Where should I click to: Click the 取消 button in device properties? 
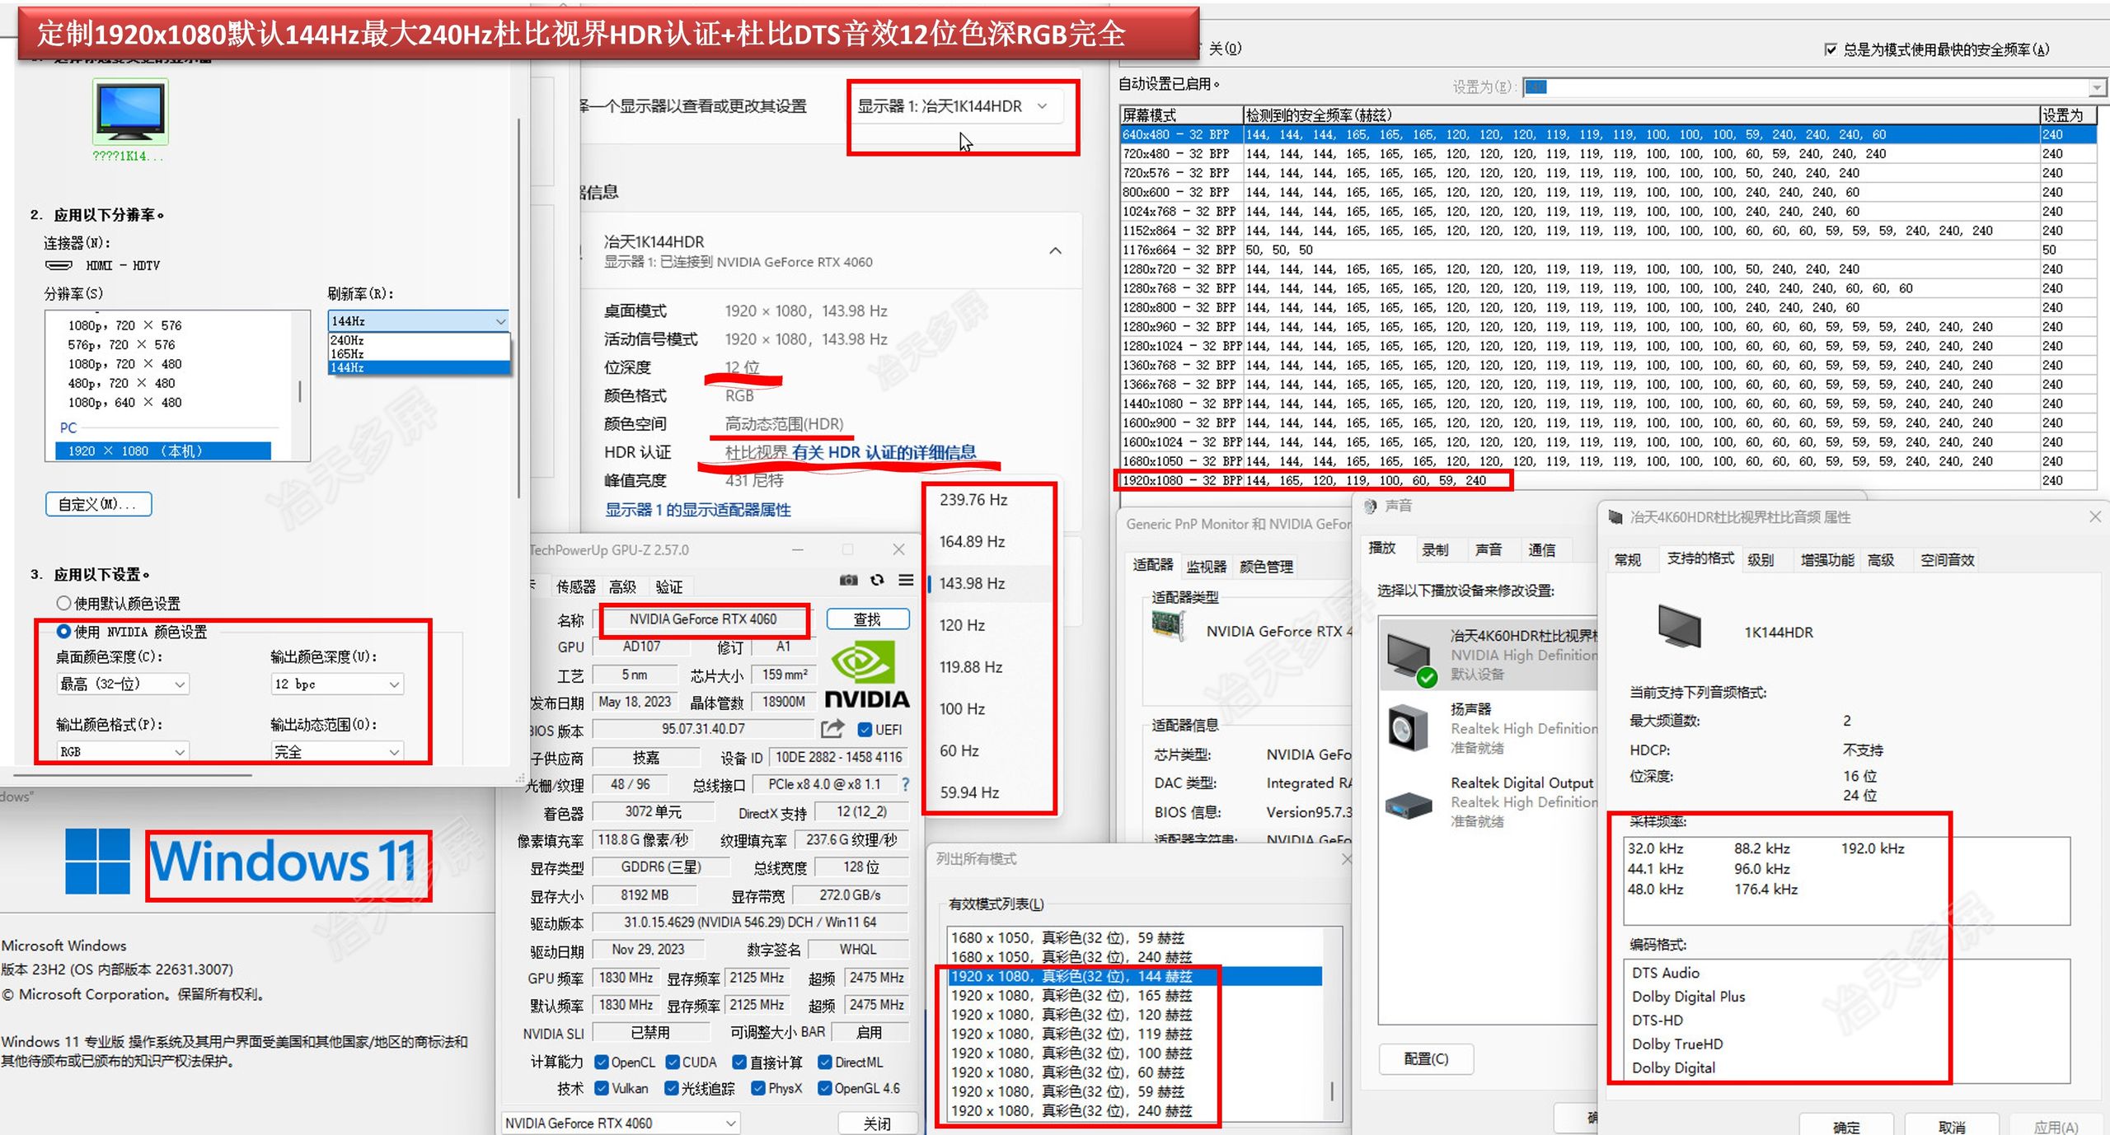pos(1952,1126)
